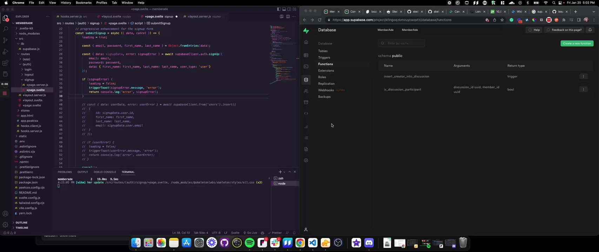599x252 pixels.
Task: Open Supabase Reports chart icon
Action: pos(306,127)
